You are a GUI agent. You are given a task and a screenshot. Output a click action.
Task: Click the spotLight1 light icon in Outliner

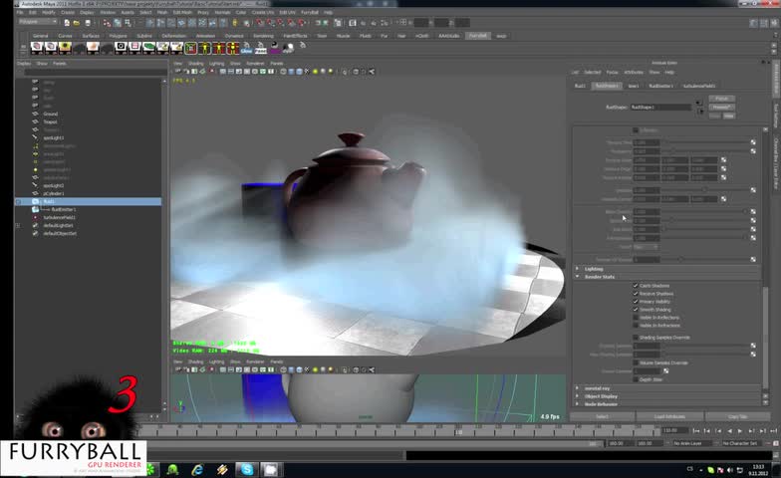(x=36, y=137)
